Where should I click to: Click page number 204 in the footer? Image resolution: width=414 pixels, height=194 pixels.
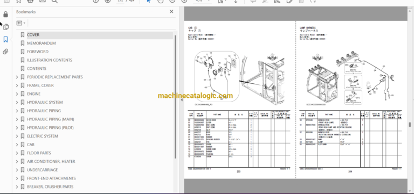pos(350,171)
